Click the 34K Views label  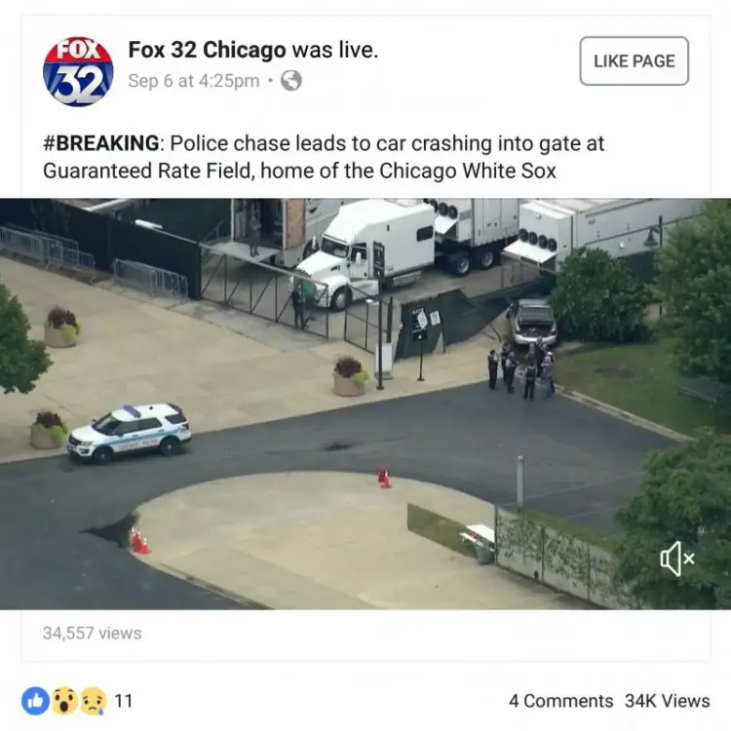coord(667,701)
